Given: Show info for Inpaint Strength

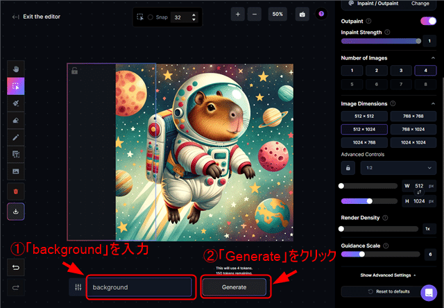Looking at the screenshot, I should click(x=387, y=33).
